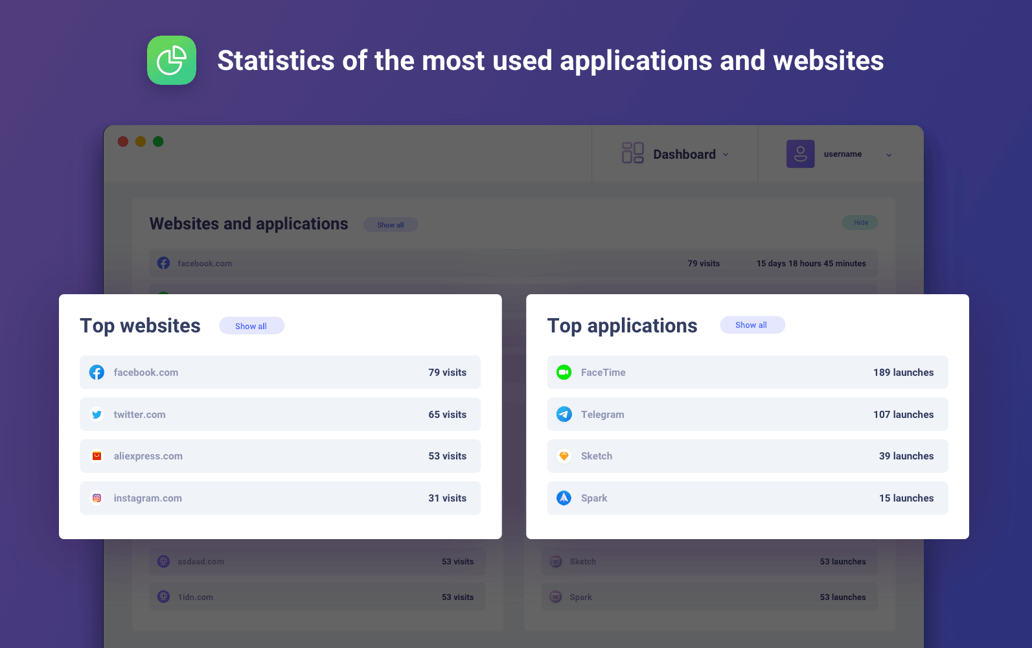This screenshot has width=1032, height=648.
Task: Select the asdasd.com website row
Action: click(x=317, y=562)
